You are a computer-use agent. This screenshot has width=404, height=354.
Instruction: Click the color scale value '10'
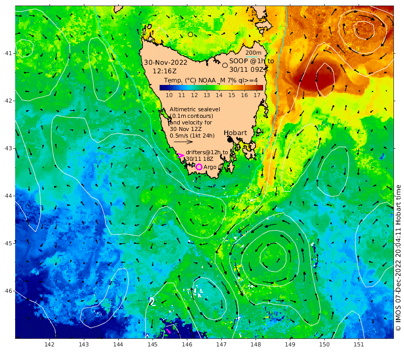(x=169, y=95)
